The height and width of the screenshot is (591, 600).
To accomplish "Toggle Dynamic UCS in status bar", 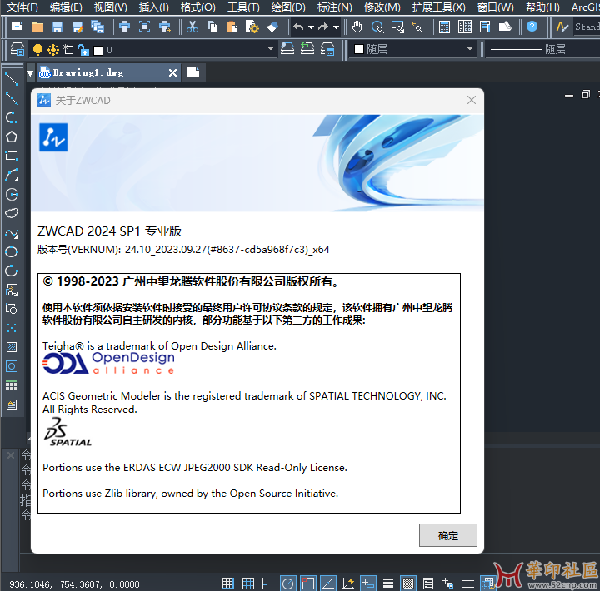I will (x=348, y=584).
